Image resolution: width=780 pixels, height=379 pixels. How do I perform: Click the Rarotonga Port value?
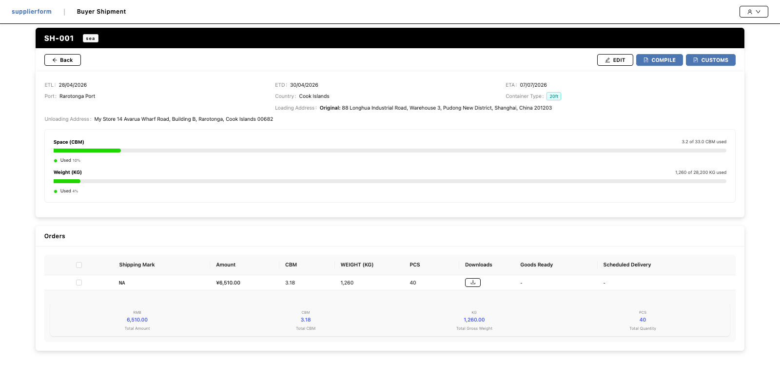click(x=77, y=96)
